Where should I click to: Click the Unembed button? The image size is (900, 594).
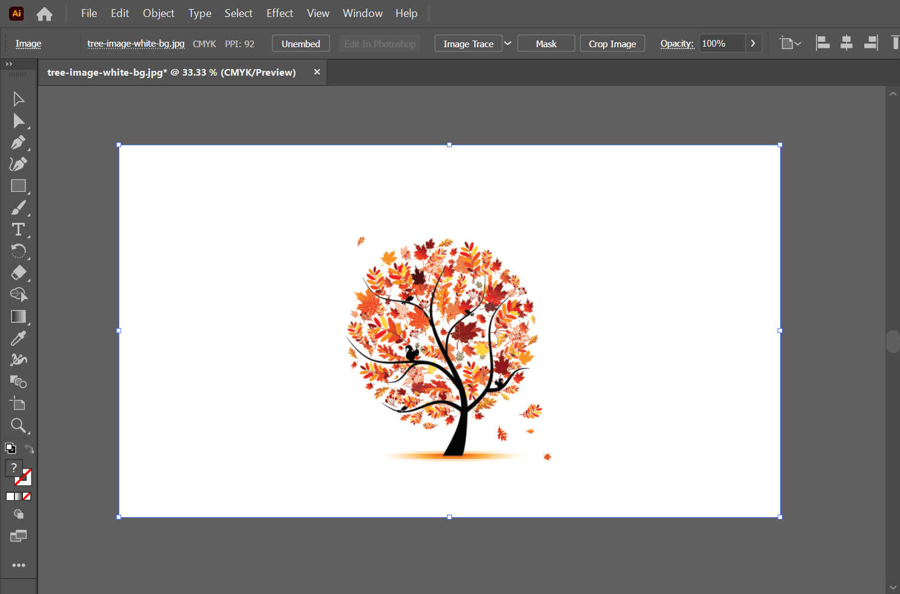pyautogui.click(x=300, y=44)
